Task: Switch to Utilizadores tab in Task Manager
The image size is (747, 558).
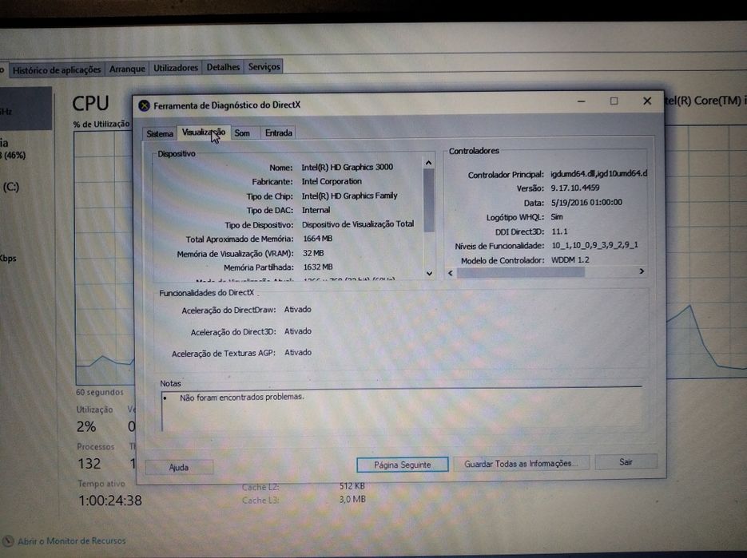Action: click(175, 68)
